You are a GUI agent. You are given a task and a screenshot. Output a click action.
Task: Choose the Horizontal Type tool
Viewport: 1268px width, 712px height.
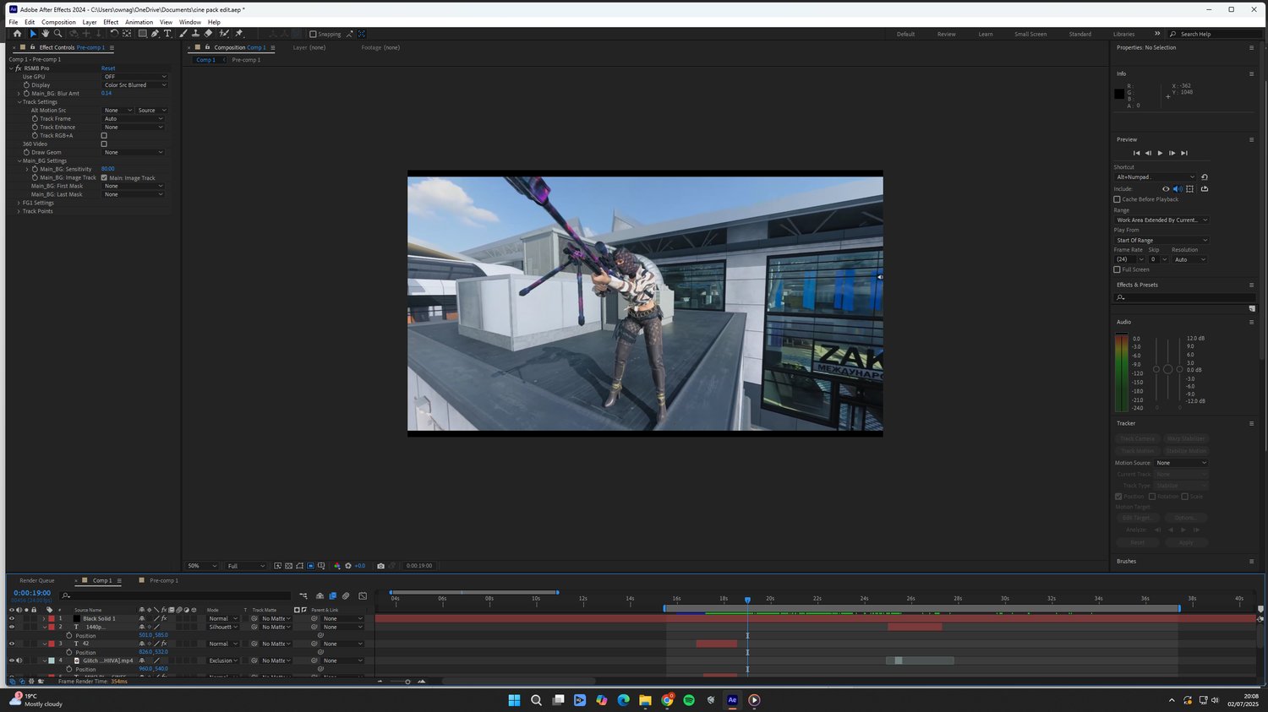pos(167,34)
